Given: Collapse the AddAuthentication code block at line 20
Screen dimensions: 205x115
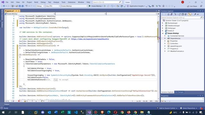Looking at the screenshot, I should click(19, 46).
